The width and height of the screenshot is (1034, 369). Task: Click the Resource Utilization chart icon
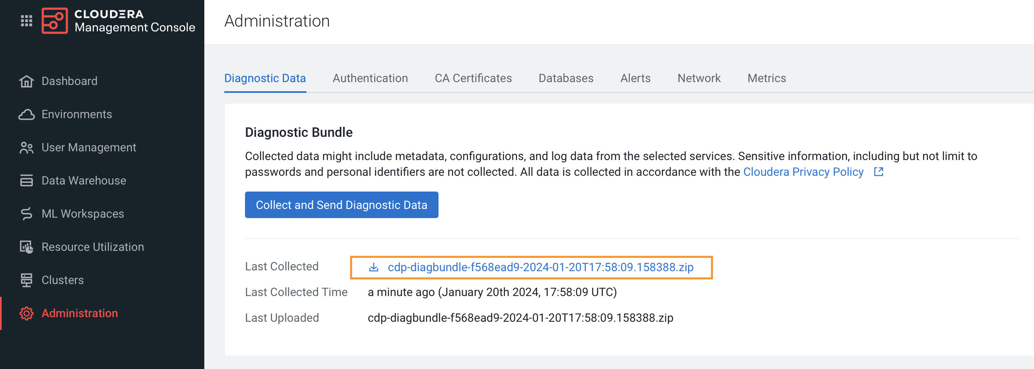[27, 247]
